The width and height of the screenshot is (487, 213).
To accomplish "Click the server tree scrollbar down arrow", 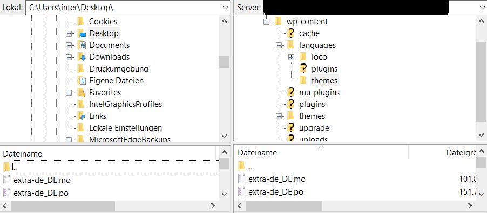I will [482, 136].
